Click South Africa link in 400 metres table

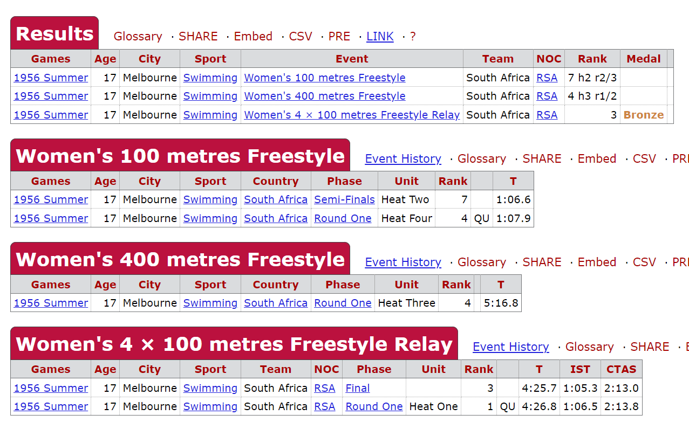pos(276,303)
